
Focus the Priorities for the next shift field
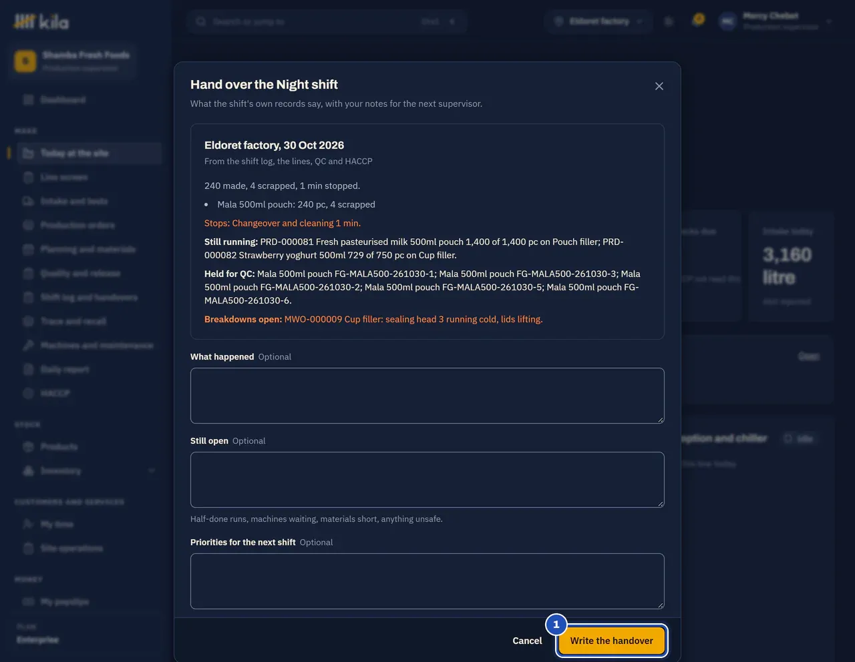click(427, 581)
